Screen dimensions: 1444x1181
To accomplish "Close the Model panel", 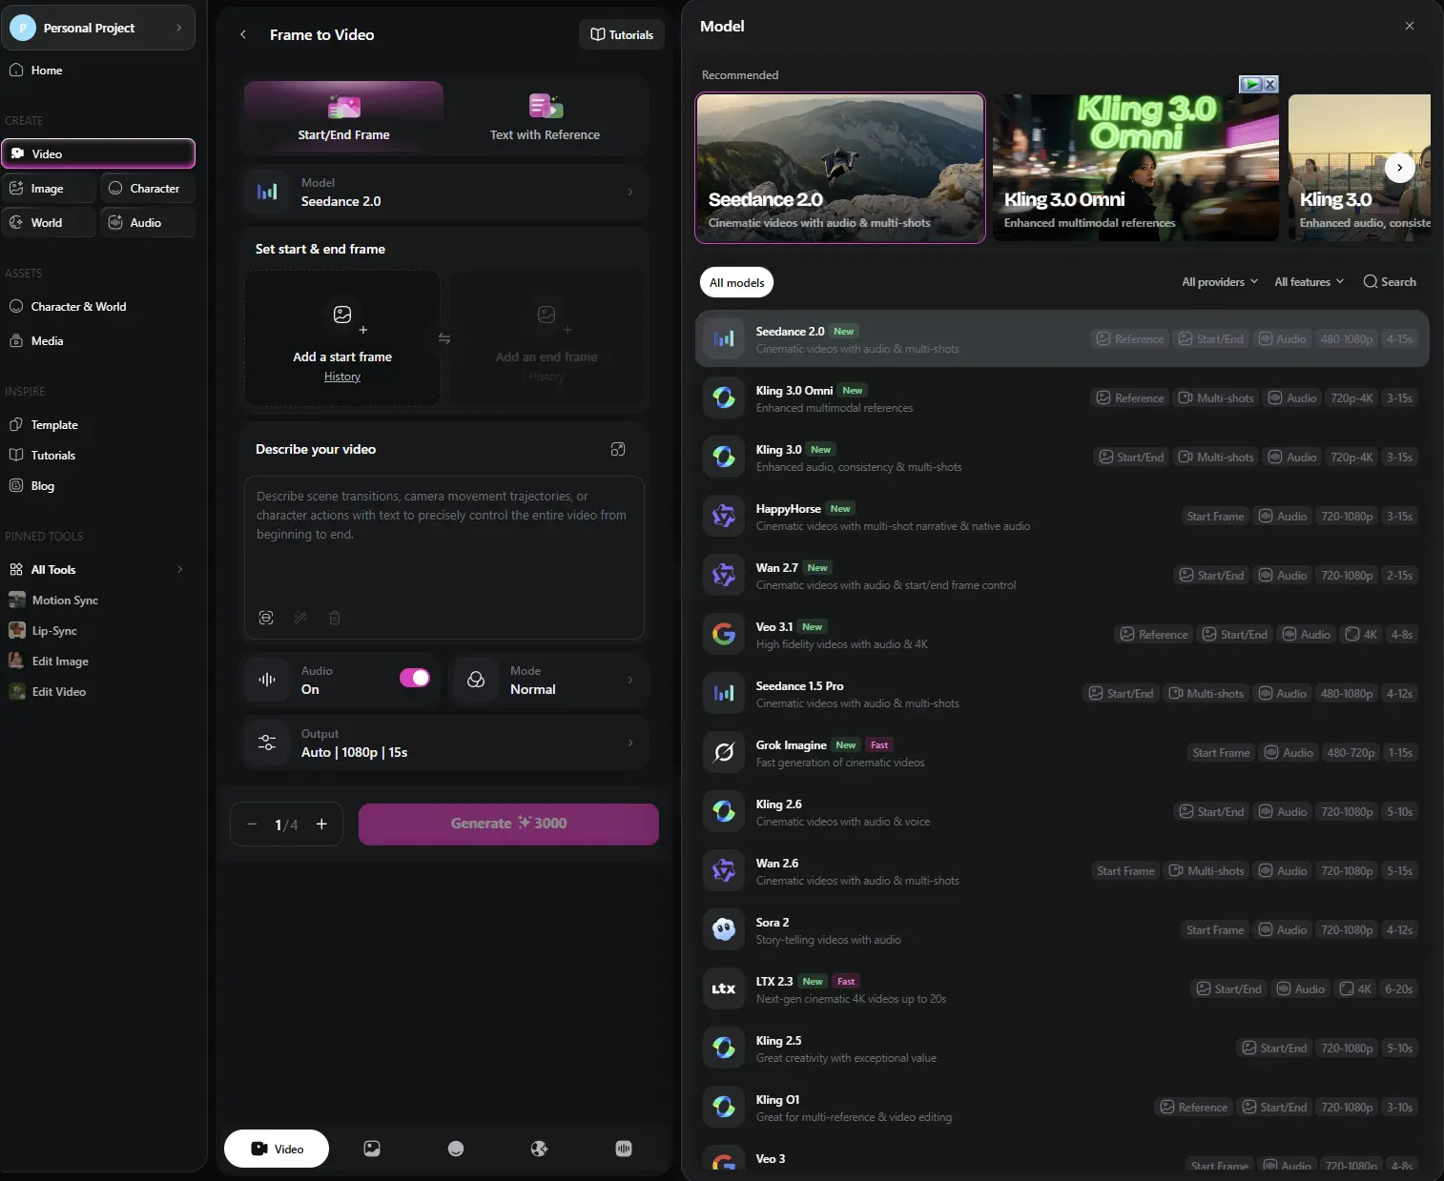I will pos(1410,26).
